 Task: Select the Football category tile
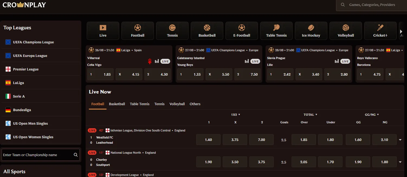click(138, 31)
